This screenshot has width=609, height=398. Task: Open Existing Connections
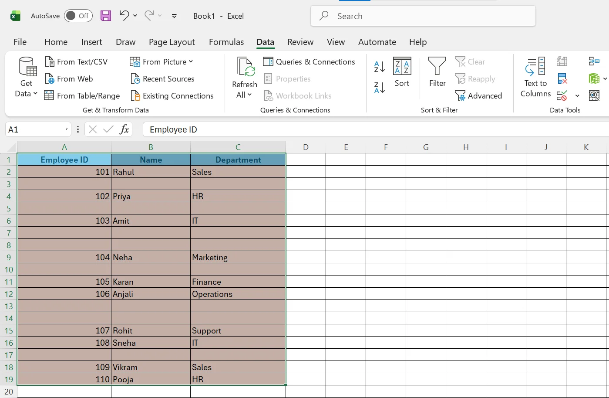pos(172,96)
